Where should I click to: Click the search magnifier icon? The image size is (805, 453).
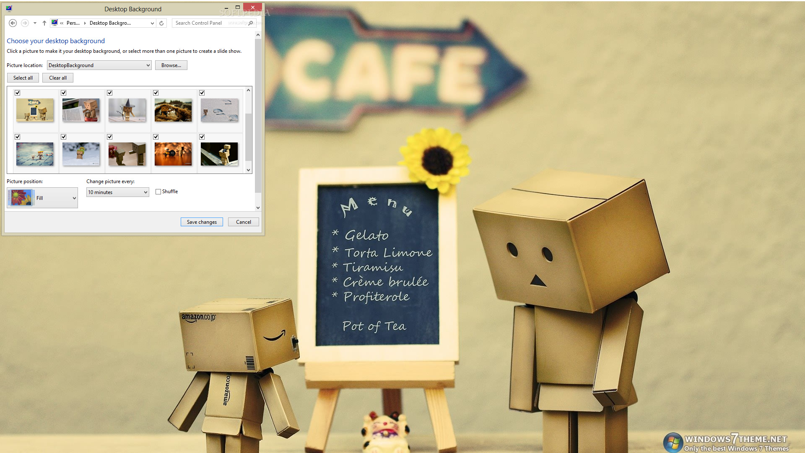(x=251, y=23)
